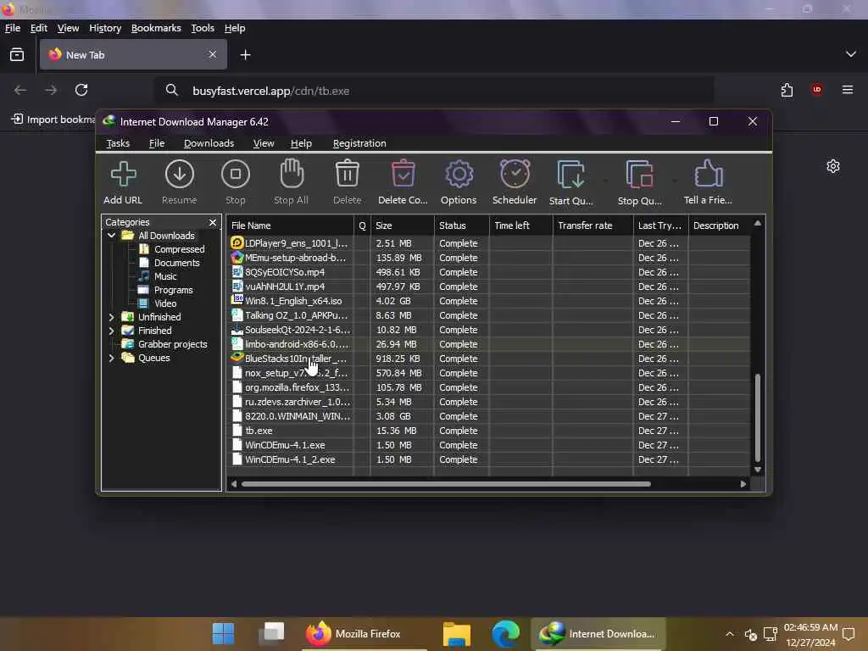Select the Win8.1_English_x64.iso row
Screen dimensions: 868x651
tap(489, 301)
